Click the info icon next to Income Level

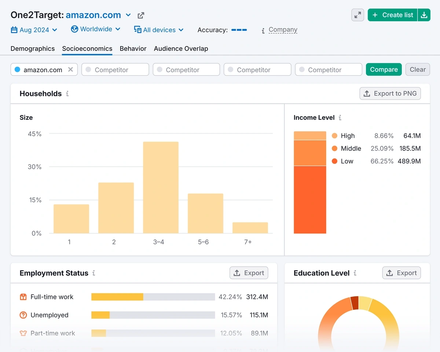340,118
